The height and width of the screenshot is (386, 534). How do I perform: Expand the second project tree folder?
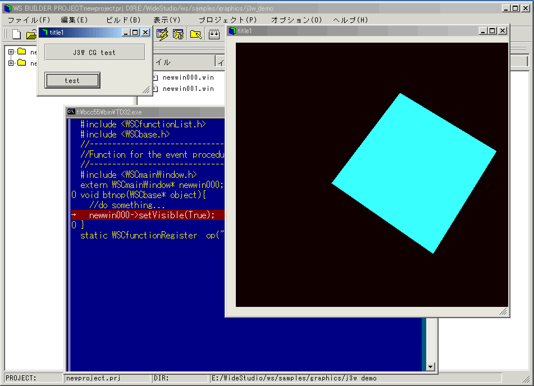(11, 63)
